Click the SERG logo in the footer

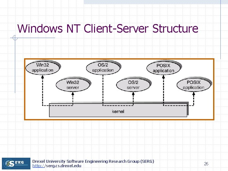(16, 164)
